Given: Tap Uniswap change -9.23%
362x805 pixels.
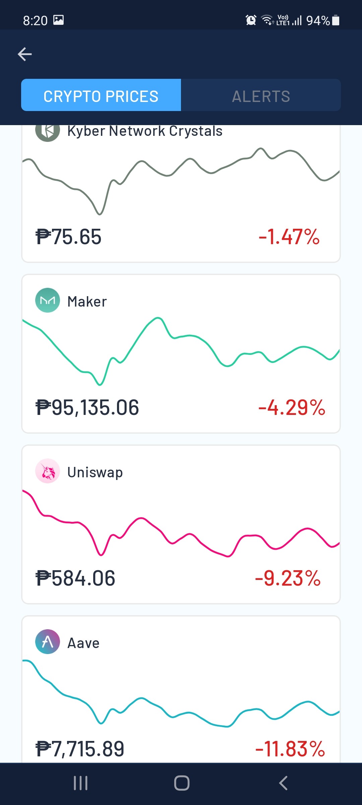Looking at the screenshot, I should pos(288,578).
